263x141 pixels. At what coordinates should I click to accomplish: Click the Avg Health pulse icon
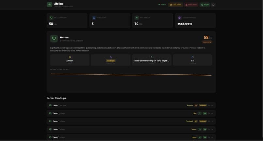click(137, 18)
